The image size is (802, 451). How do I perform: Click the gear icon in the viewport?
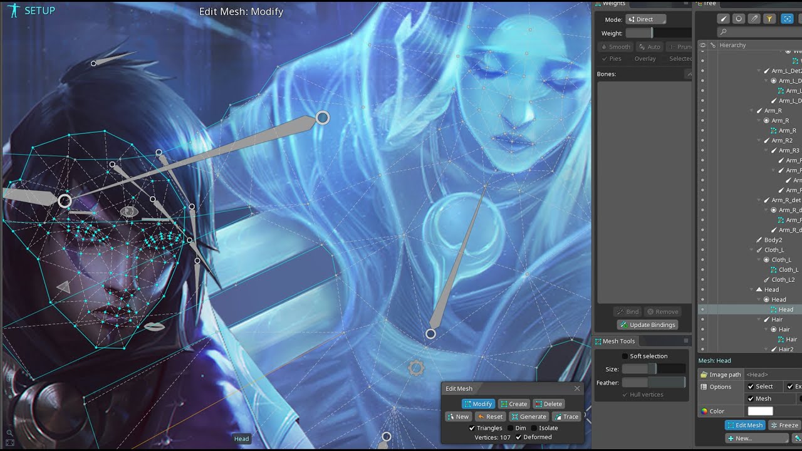(416, 368)
